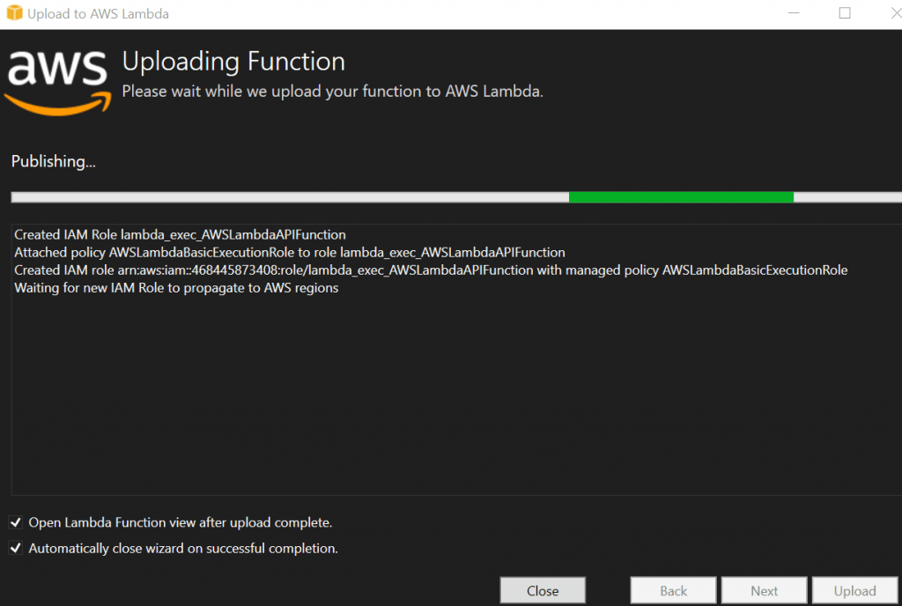Select the 'Attached policy AWSLambdaBasicExecutionRole' log line

tap(289, 253)
